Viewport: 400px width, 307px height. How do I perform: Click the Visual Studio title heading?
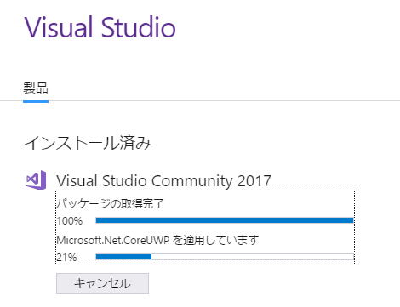click(x=100, y=27)
